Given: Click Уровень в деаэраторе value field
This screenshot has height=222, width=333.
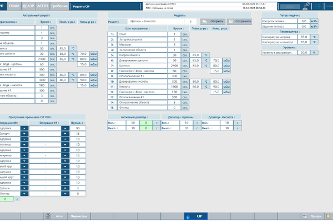Looking at the screenshot, I should pyautogui.click(x=303, y=52).
